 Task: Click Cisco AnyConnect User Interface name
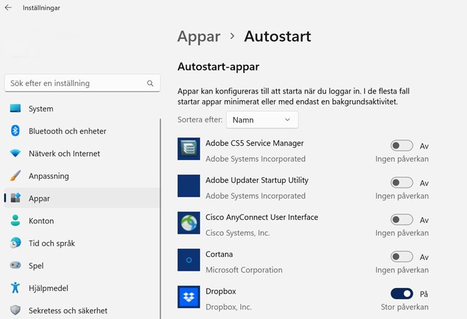pos(262,217)
